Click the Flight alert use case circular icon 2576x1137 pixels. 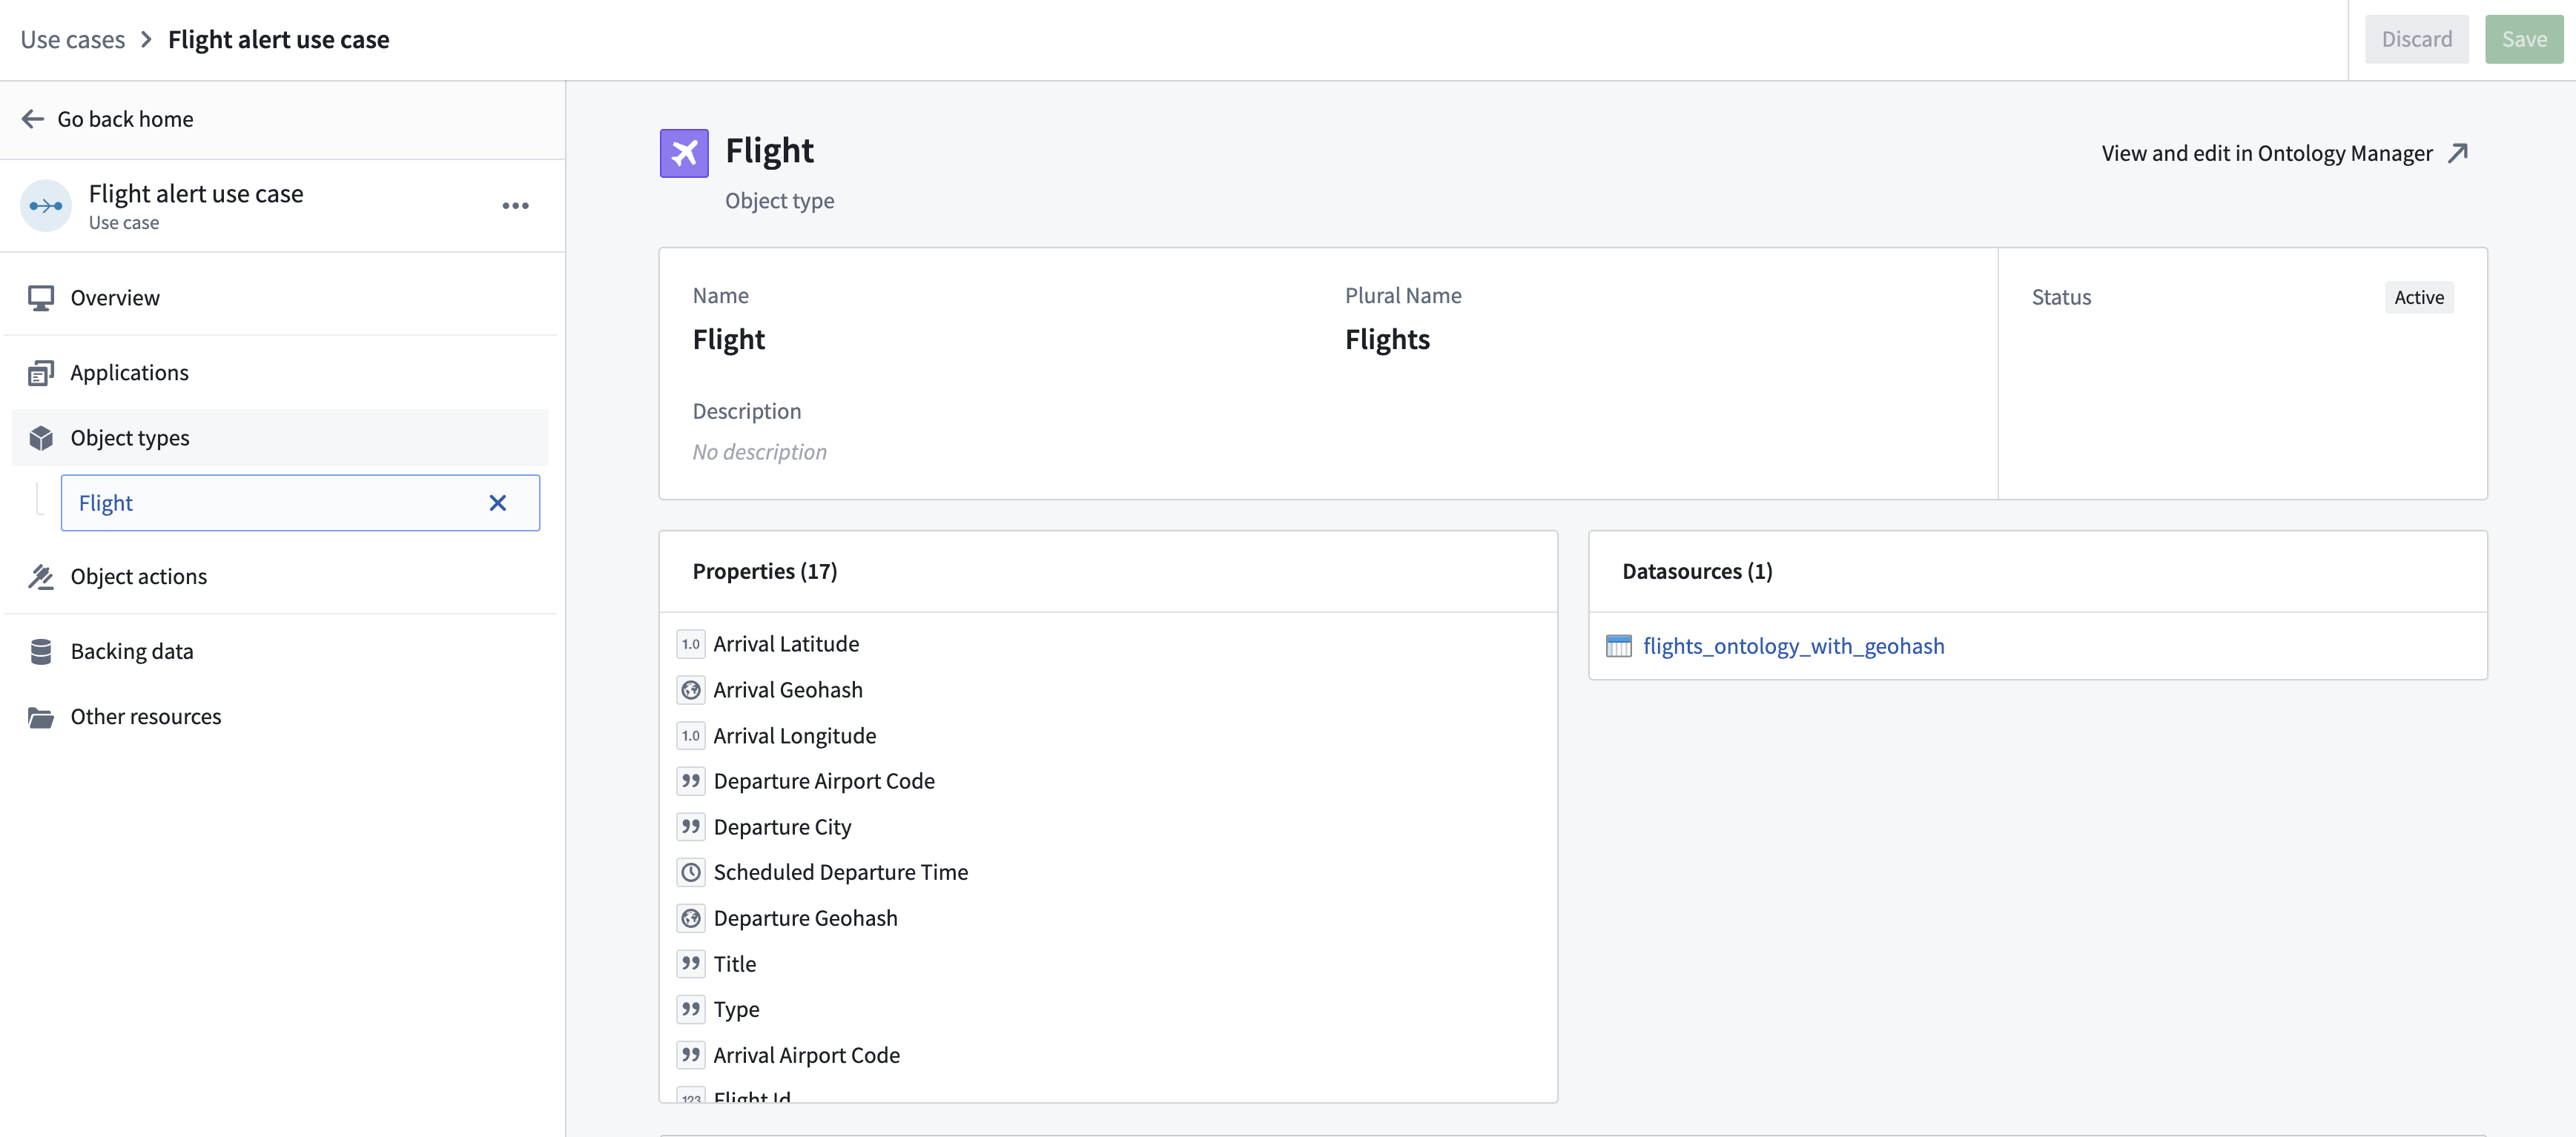(46, 206)
